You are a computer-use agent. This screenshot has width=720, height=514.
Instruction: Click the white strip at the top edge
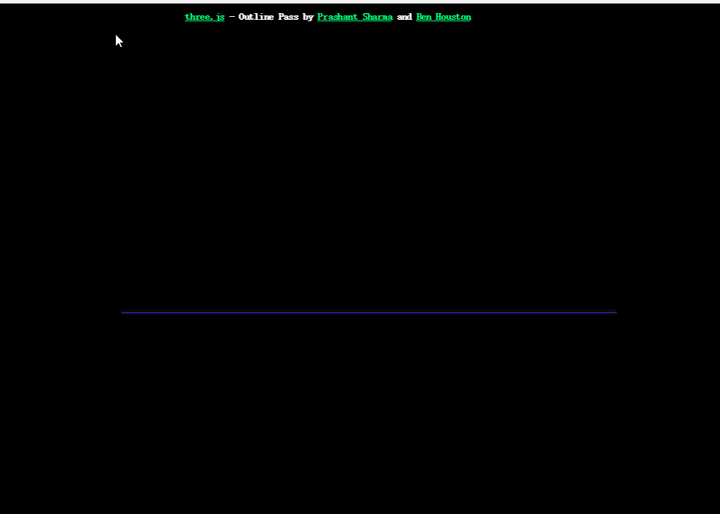pos(360,2)
